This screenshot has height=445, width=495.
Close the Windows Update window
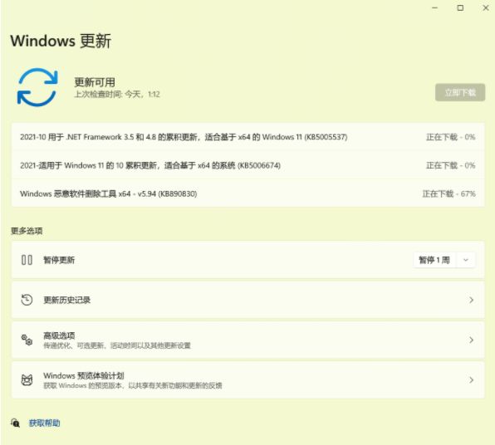(486, 8)
